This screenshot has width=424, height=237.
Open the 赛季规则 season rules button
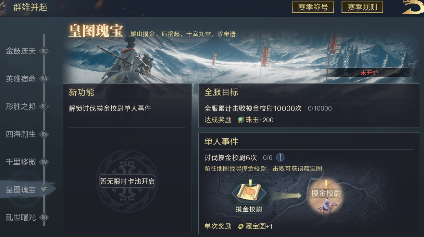tap(362, 7)
